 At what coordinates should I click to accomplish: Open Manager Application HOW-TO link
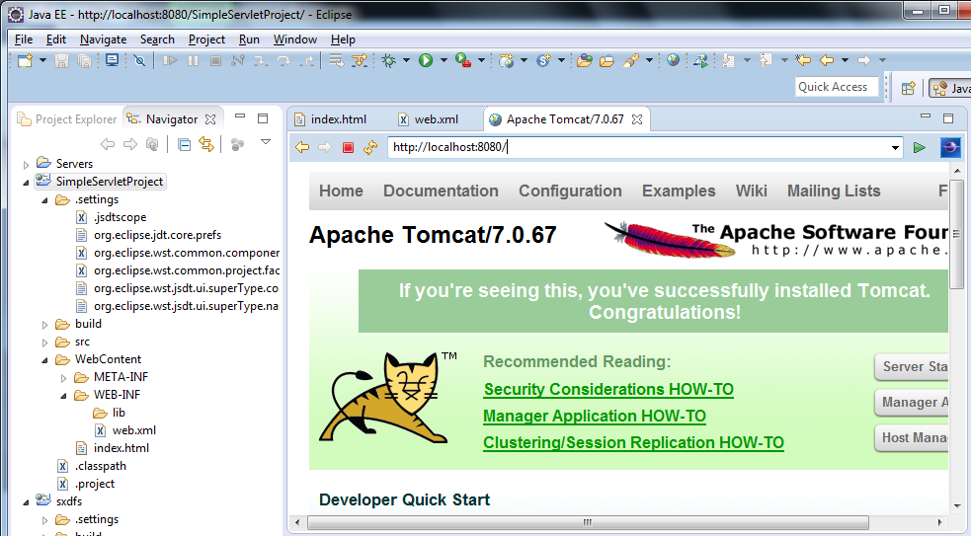pyautogui.click(x=595, y=416)
